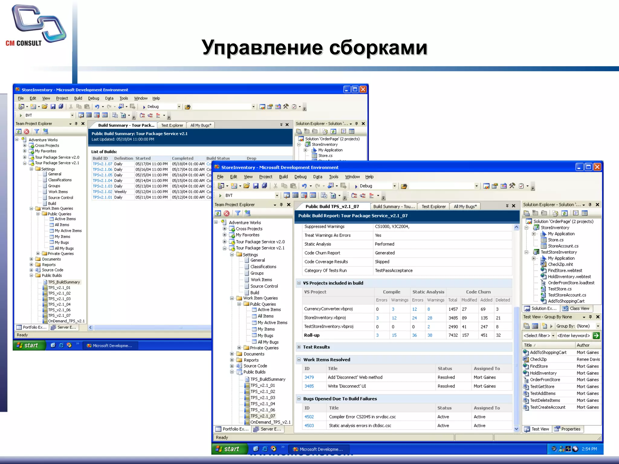Switch to Test Explorer tab in front window
The image size is (619, 464).
coord(434,206)
